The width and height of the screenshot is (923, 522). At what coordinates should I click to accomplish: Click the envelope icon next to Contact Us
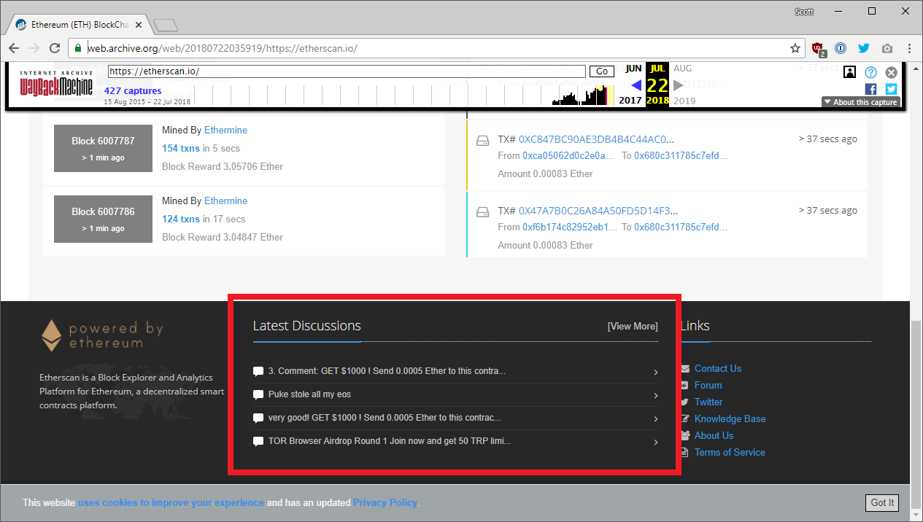684,369
